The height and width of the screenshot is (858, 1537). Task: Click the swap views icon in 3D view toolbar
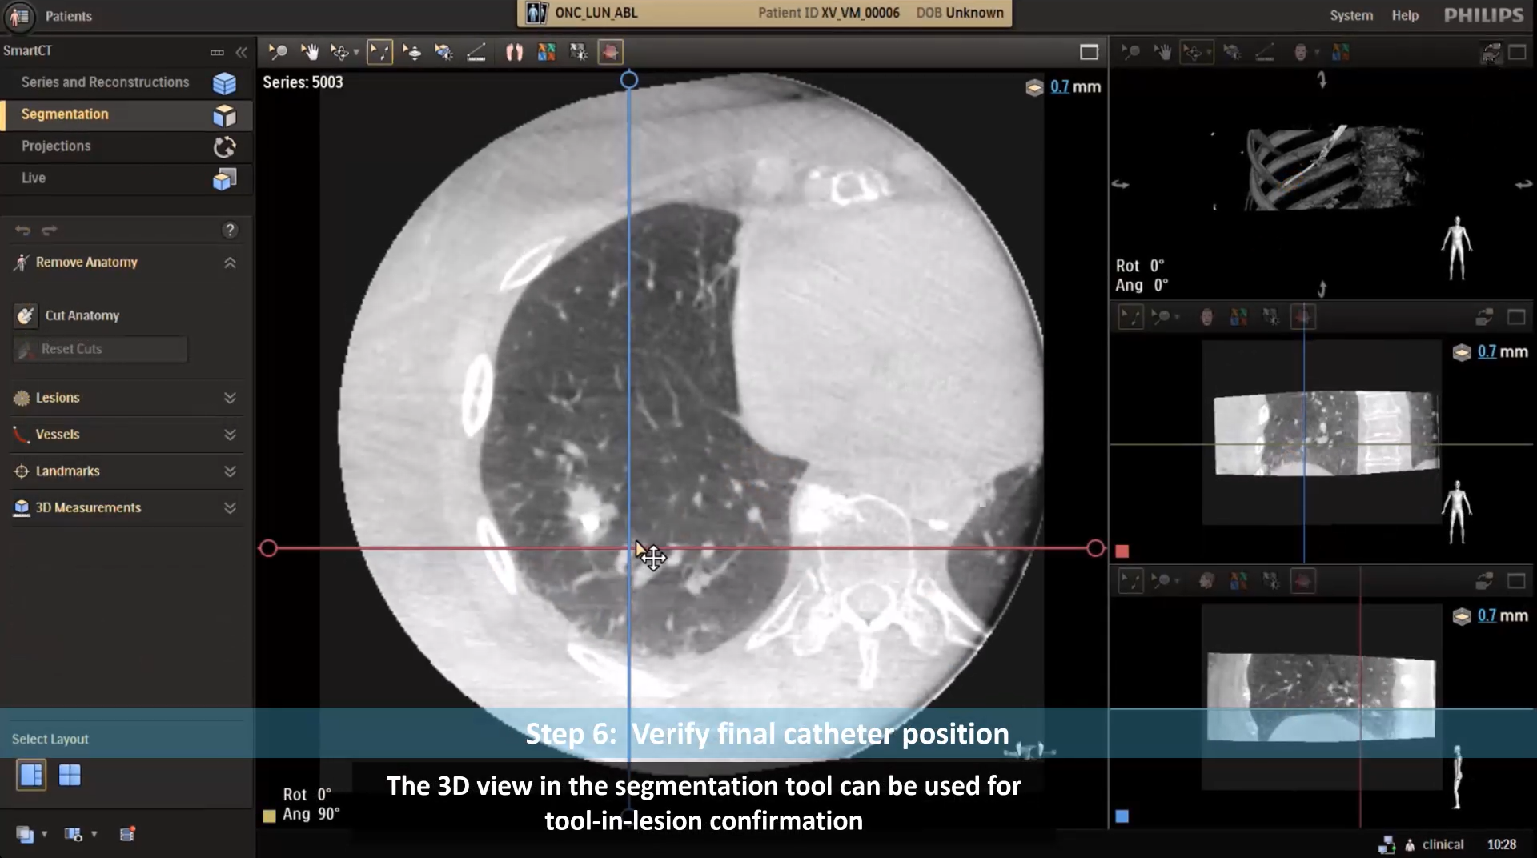1491,53
